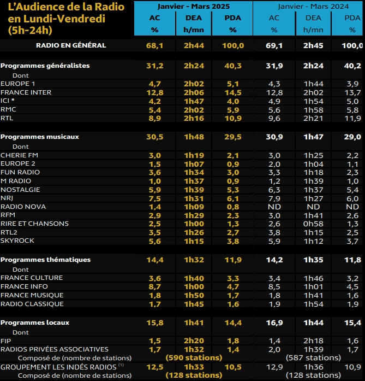The image size is (365, 381).
Task: Click the FRANCE INFO station label
Action: (25, 286)
